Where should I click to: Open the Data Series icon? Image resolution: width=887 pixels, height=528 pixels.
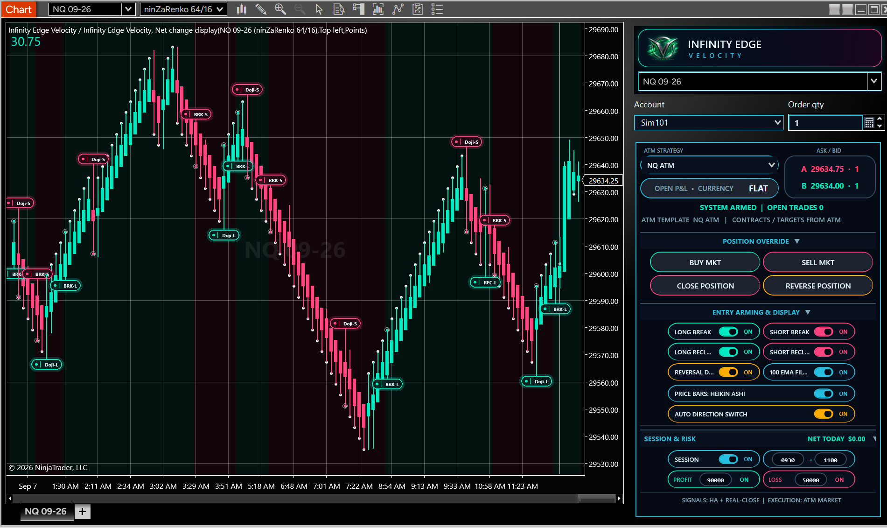pos(378,9)
